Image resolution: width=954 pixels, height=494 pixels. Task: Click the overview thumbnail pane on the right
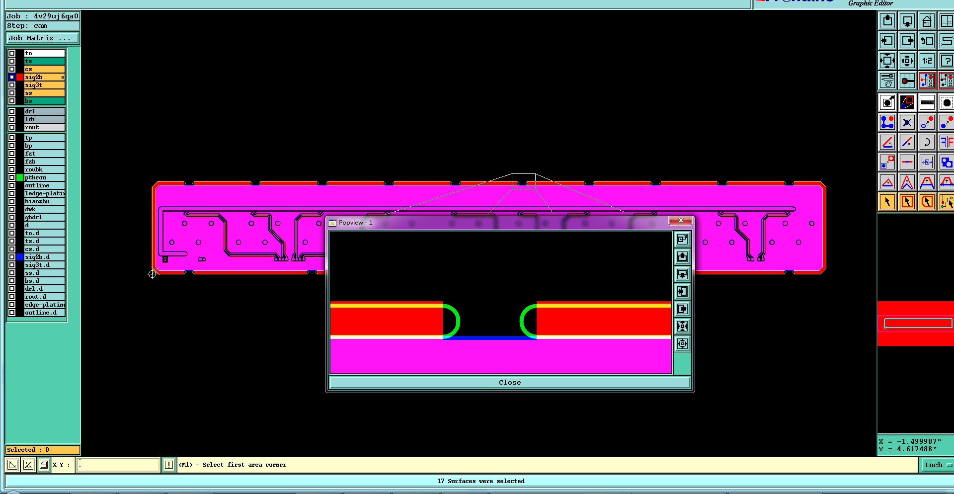(x=915, y=323)
